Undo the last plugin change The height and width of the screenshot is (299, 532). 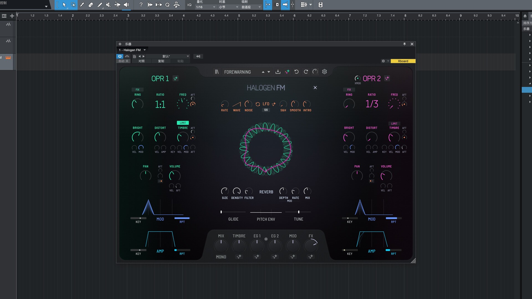click(x=296, y=72)
